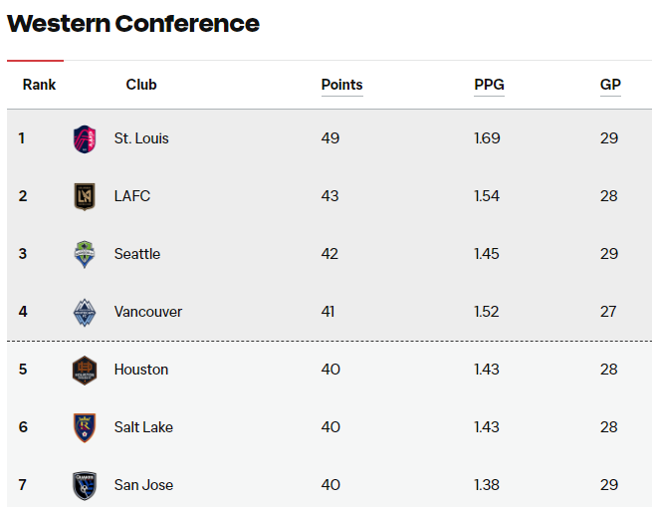Image resolution: width=652 pixels, height=507 pixels.
Task: Click the Western Conference heading
Action: pos(133,23)
